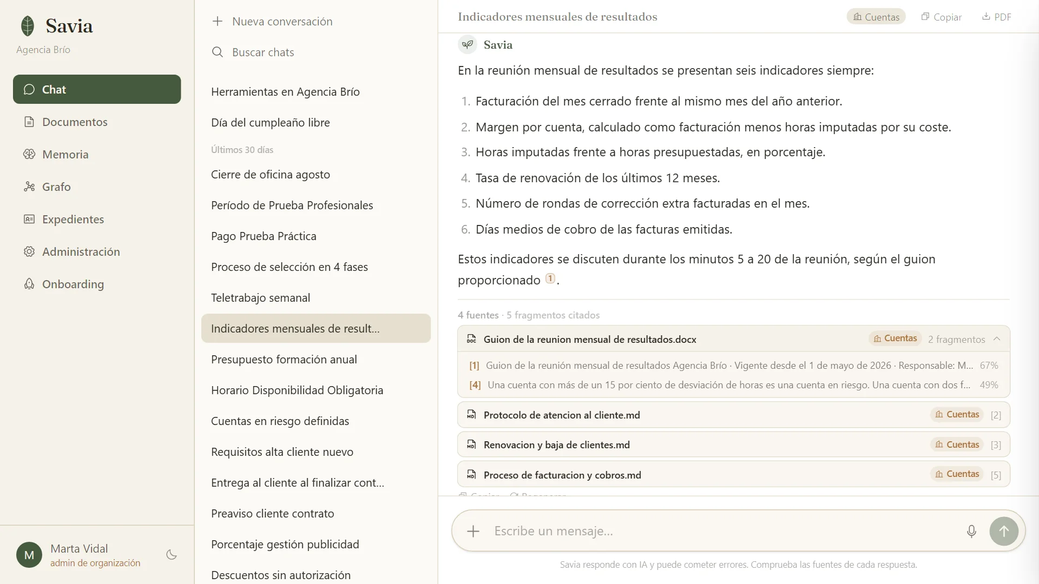Select the 'Indicadores mensuales de result...' chat
This screenshot has height=584, width=1039.
[316, 328]
